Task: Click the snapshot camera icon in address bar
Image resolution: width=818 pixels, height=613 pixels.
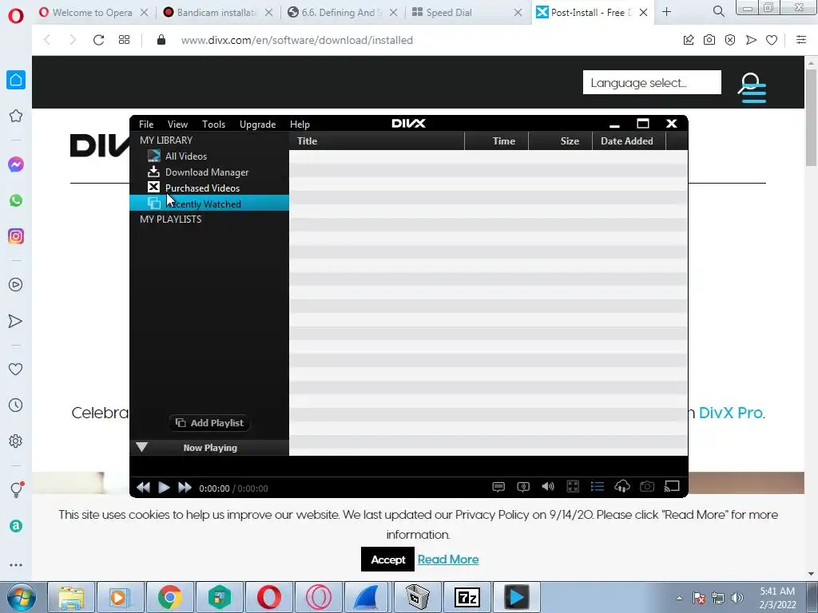Action: (709, 40)
